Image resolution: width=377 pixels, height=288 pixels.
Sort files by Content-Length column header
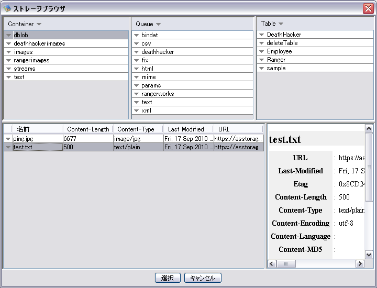click(88, 129)
